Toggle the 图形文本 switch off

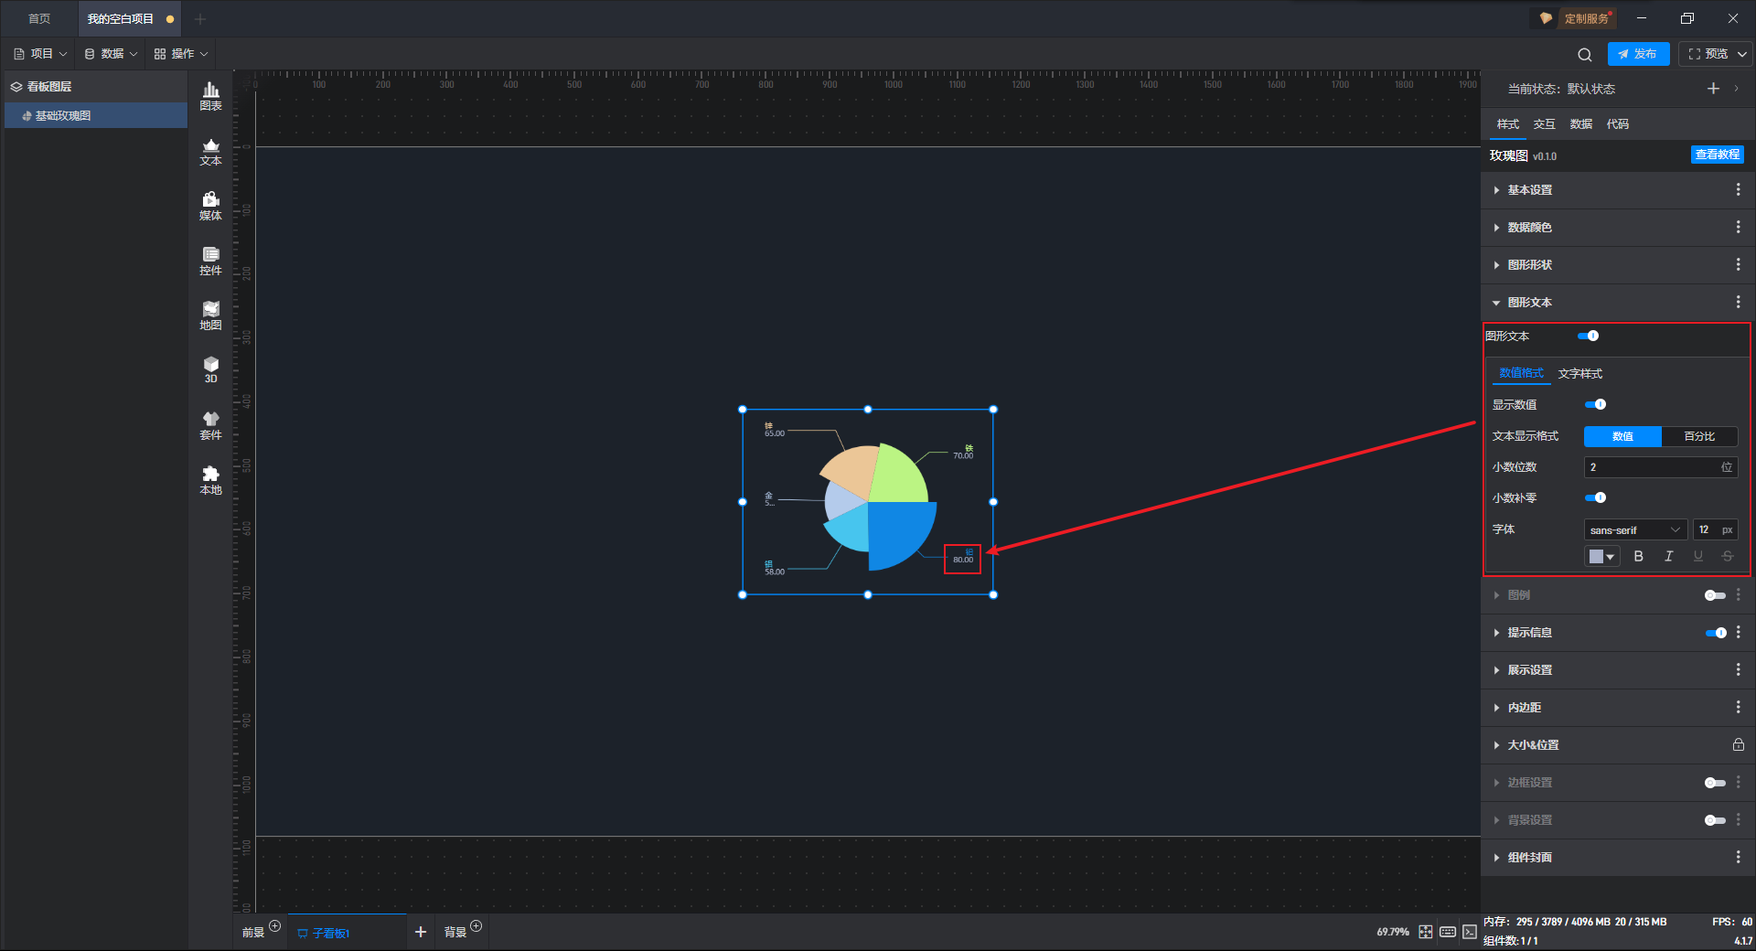(1589, 337)
